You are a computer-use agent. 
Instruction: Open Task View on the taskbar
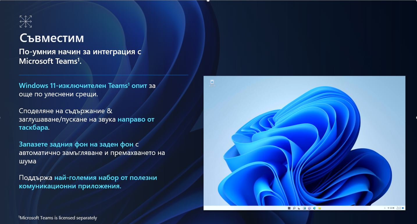click(299, 208)
